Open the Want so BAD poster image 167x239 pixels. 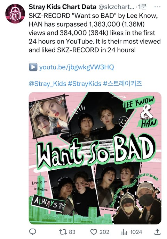95,158
